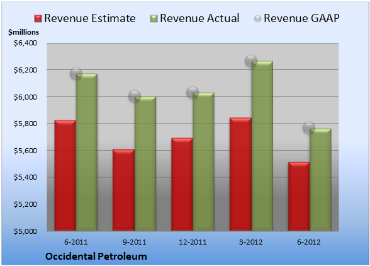Select the red estimate bar for 12-2011
370x266 pixels.
tap(182, 184)
